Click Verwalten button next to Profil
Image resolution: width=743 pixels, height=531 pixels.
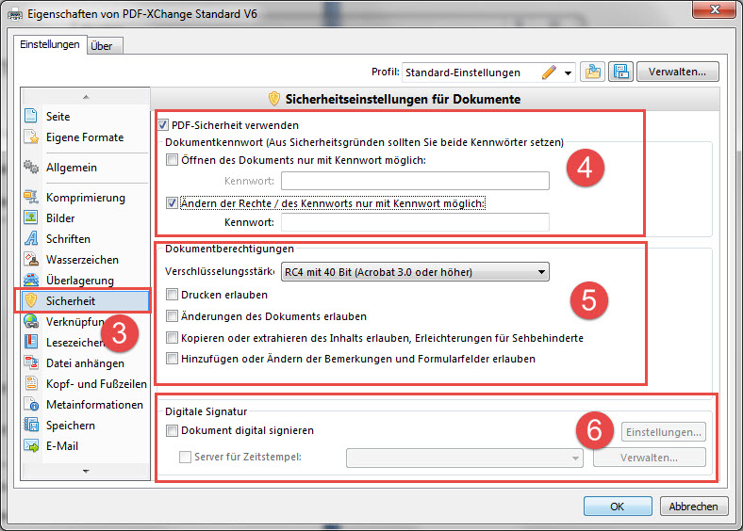(677, 72)
